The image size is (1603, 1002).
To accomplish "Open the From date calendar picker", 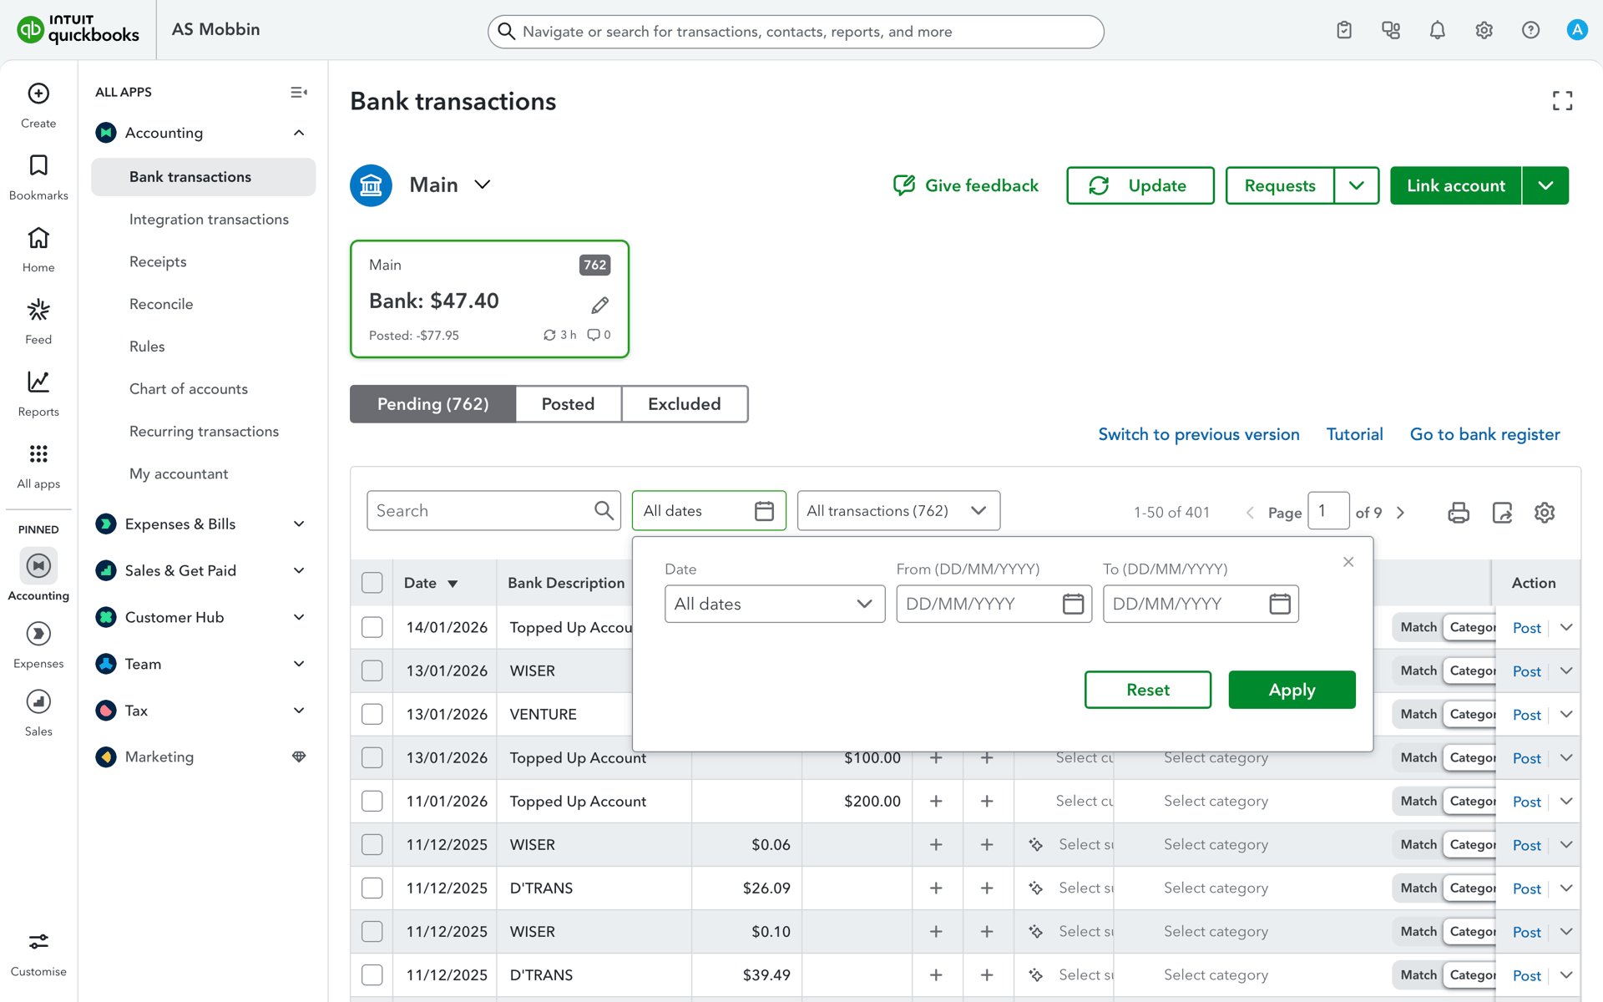I will (1073, 604).
